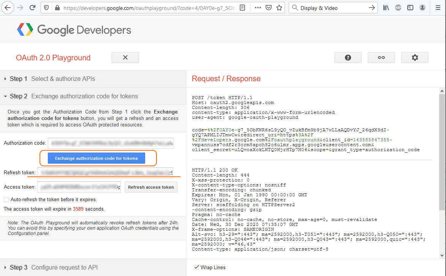Enable auto-refresh token before it expires
Viewport: 446px width, 276px height.
coord(6,199)
